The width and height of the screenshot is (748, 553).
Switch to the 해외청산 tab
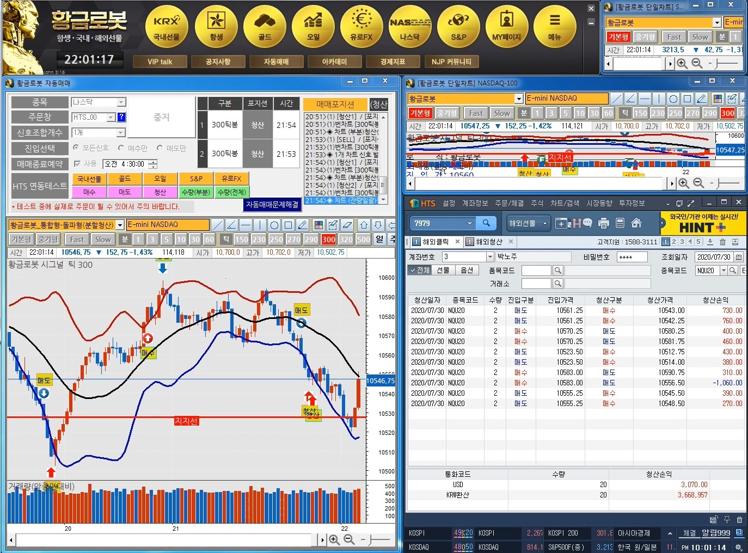(489, 242)
